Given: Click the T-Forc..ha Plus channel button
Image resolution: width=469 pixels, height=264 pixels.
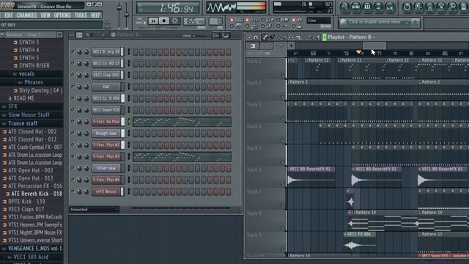Looking at the screenshot, I should coord(106,122).
